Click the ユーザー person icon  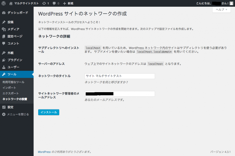pyautogui.click(x=4, y=67)
